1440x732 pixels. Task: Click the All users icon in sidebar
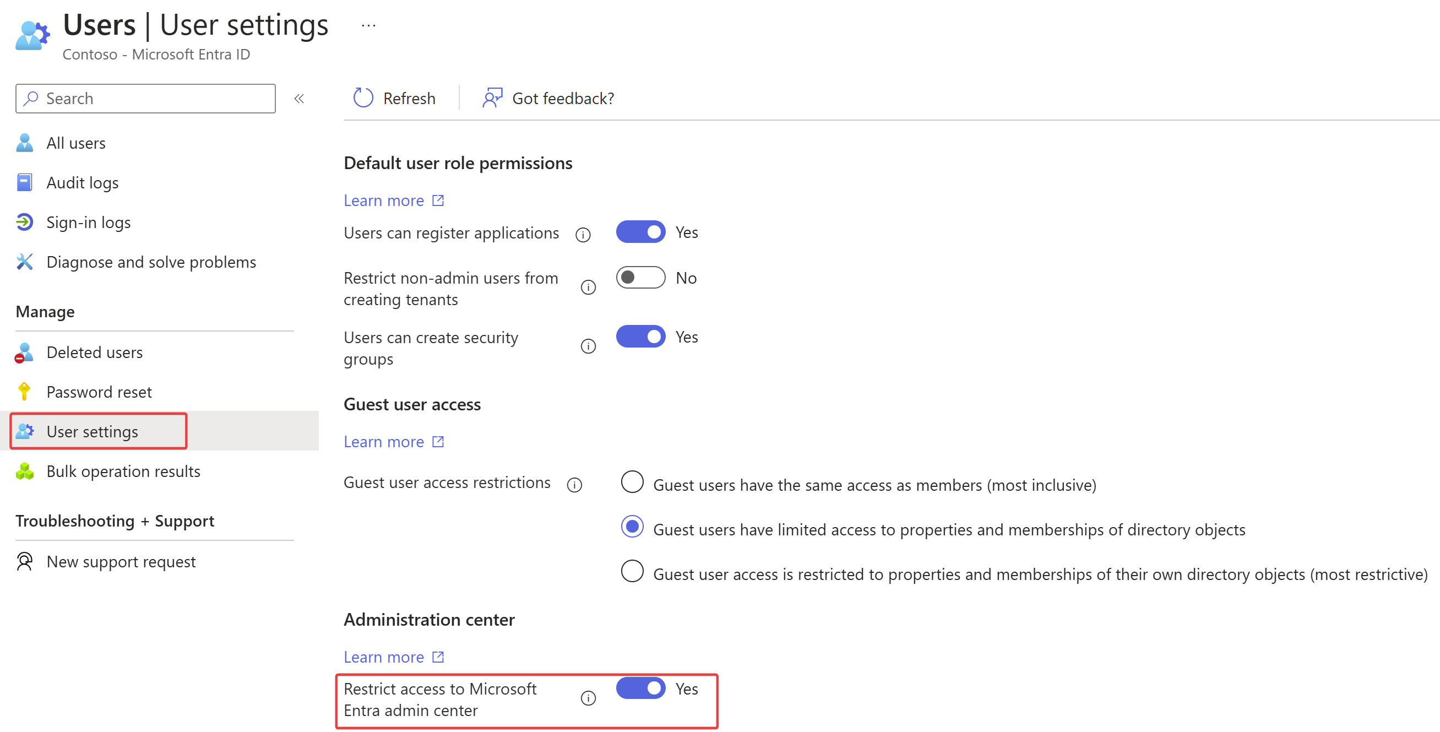point(23,142)
